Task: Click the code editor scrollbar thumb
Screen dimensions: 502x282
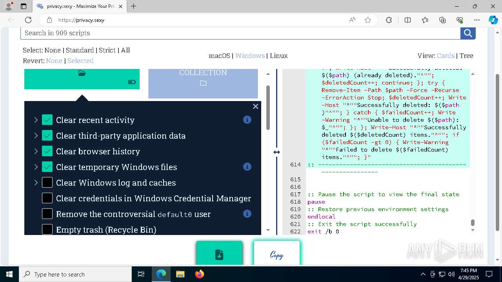Action: [x=473, y=222]
